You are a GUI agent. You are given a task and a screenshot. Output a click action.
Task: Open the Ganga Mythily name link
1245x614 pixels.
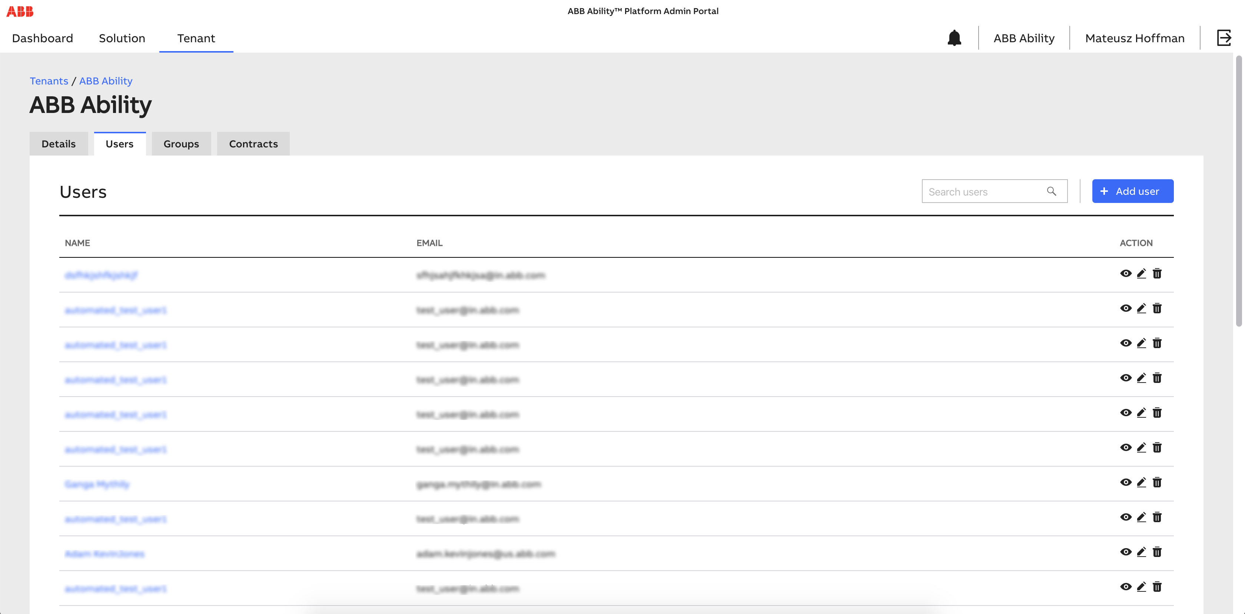coord(97,484)
